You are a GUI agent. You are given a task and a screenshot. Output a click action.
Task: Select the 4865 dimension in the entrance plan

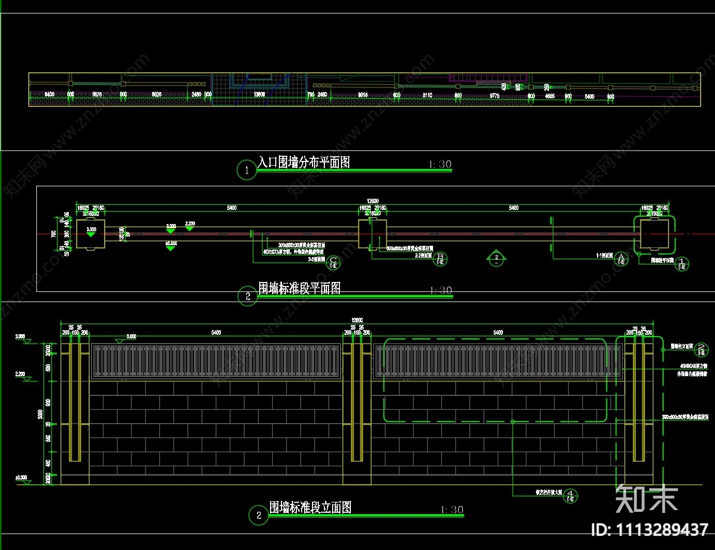pos(550,96)
